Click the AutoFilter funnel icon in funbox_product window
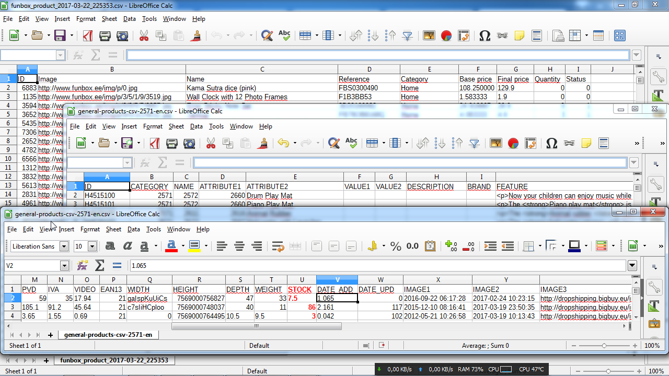The width and height of the screenshot is (669, 376). [407, 36]
